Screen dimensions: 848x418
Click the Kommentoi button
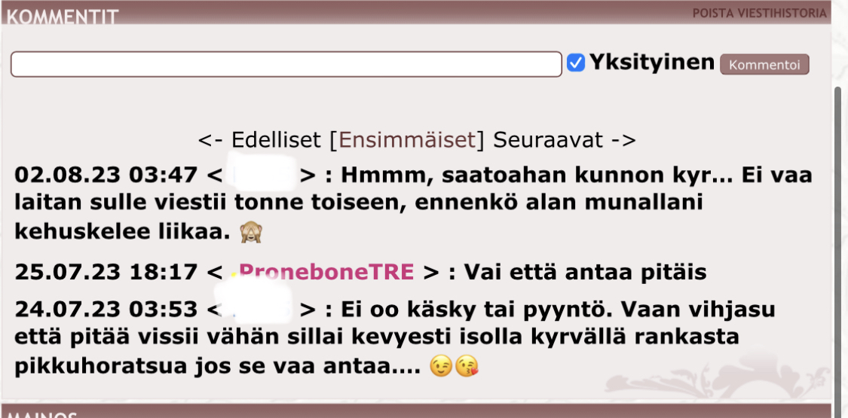(764, 64)
